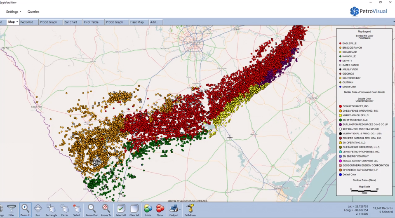The height and width of the screenshot is (218, 395).
Task: Open the Pivot Table tab
Action: point(91,22)
